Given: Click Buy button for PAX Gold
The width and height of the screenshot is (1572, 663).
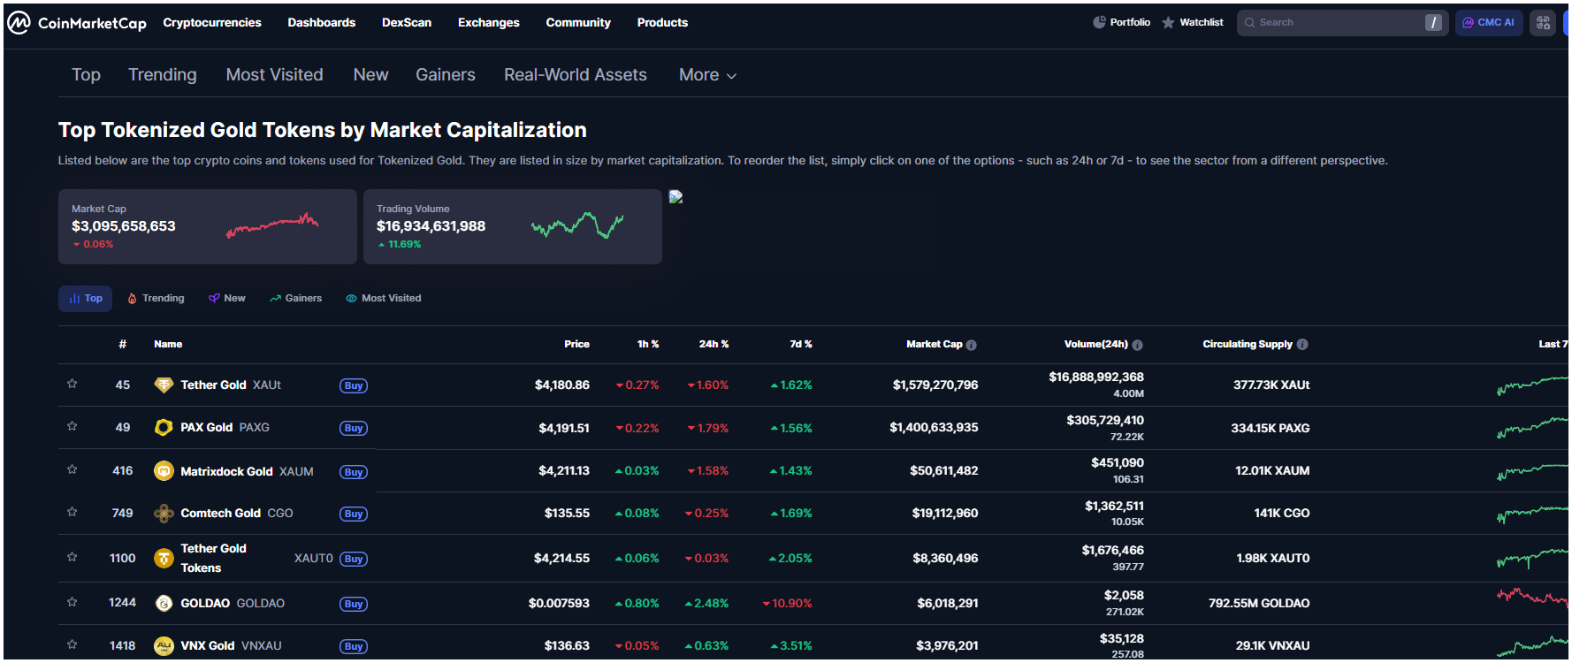Looking at the screenshot, I should (354, 429).
